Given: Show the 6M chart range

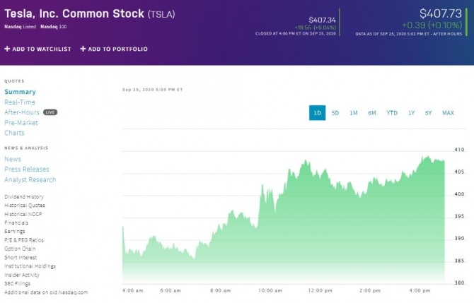Looking at the screenshot, I should click(372, 113).
